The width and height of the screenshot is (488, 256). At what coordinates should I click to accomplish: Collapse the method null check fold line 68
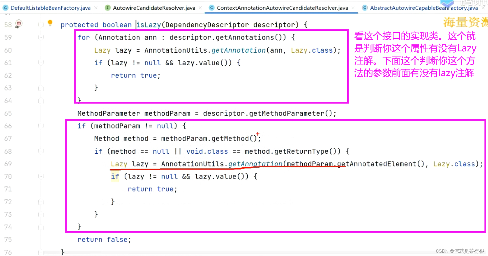pos(41,151)
